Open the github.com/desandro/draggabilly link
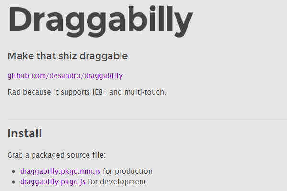The width and height of the screenshot is (287, 191). click(x=65, y=75)
